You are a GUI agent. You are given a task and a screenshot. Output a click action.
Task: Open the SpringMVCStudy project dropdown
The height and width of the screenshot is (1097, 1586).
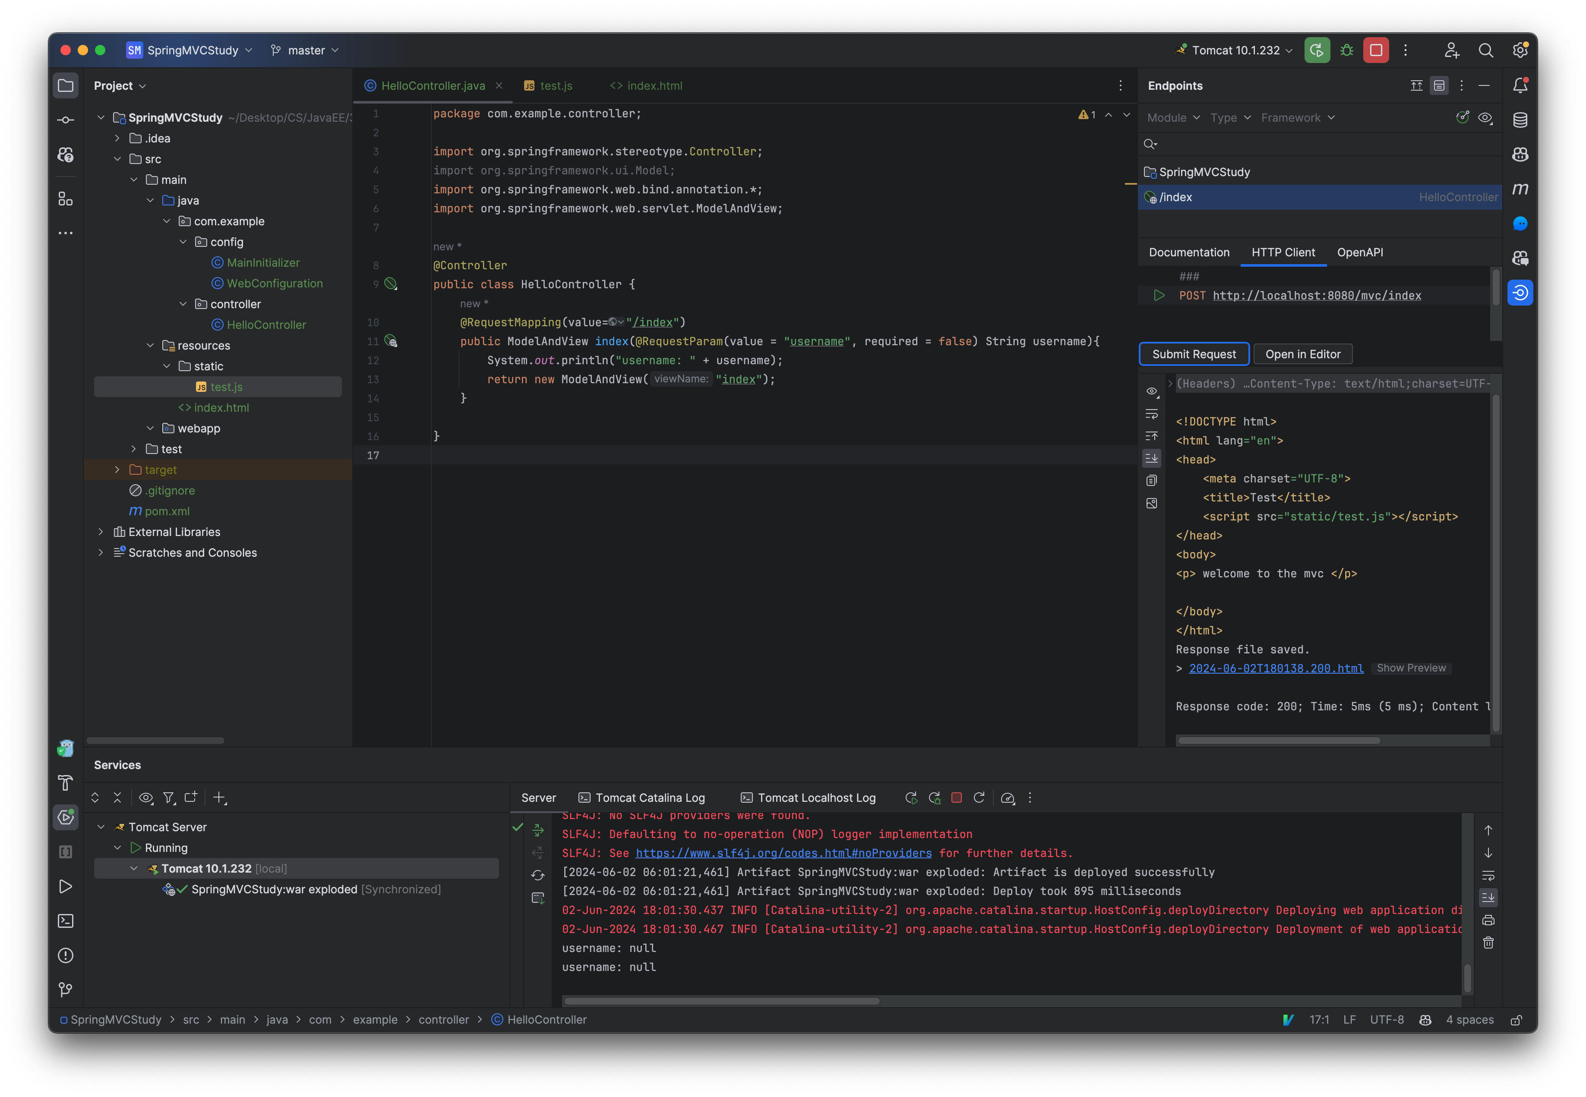point(190,50)
